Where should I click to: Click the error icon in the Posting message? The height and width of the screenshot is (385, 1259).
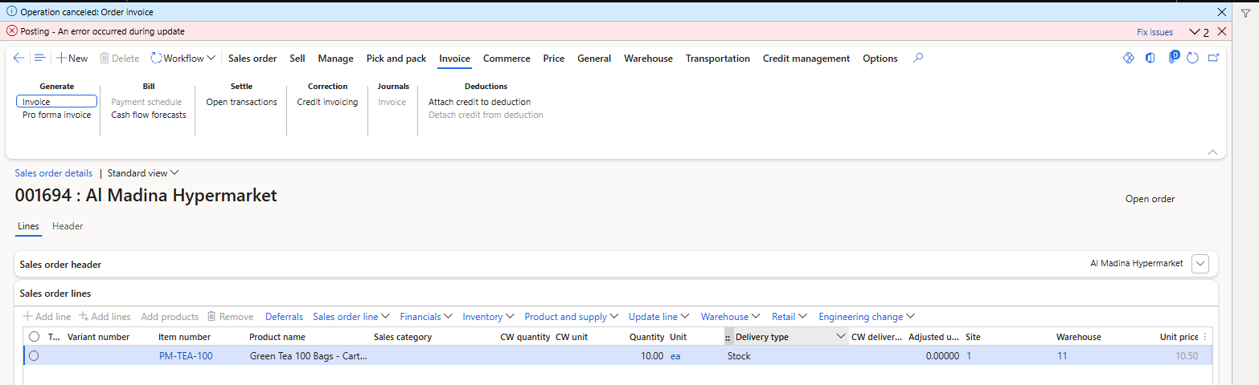pyautogui.click(x=11, y=31)
